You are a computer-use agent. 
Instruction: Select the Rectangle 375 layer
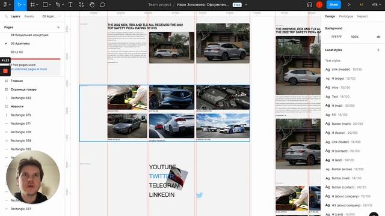(x=21, y=115)
